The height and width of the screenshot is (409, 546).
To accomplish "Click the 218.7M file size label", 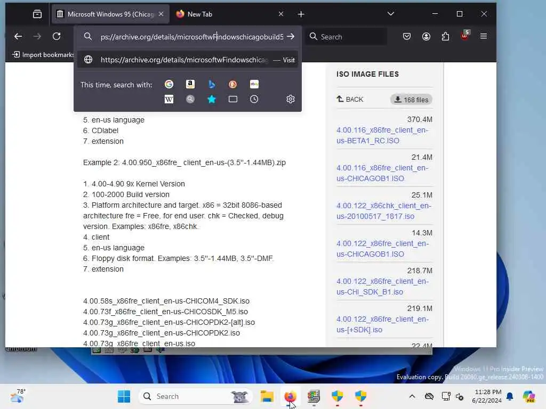I will click(420, 271).
